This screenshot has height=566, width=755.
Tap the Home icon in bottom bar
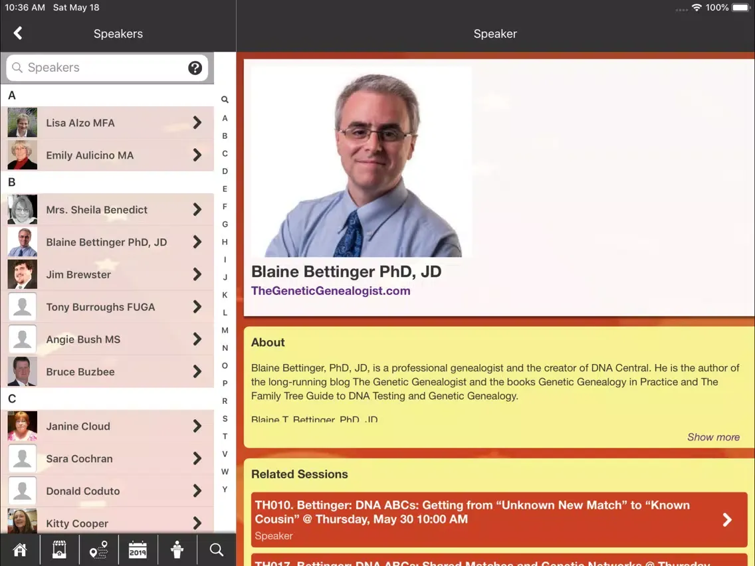[20, 549]
